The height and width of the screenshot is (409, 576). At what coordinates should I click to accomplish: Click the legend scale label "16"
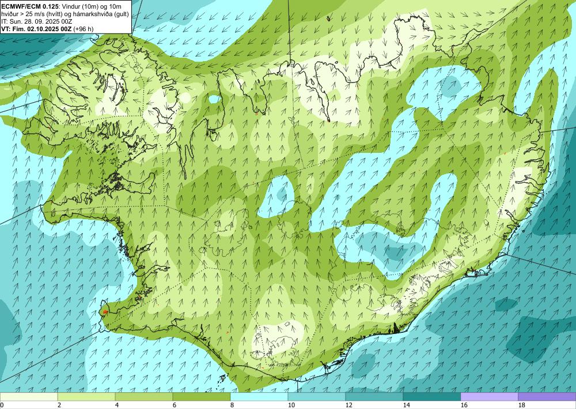[464, 406]
